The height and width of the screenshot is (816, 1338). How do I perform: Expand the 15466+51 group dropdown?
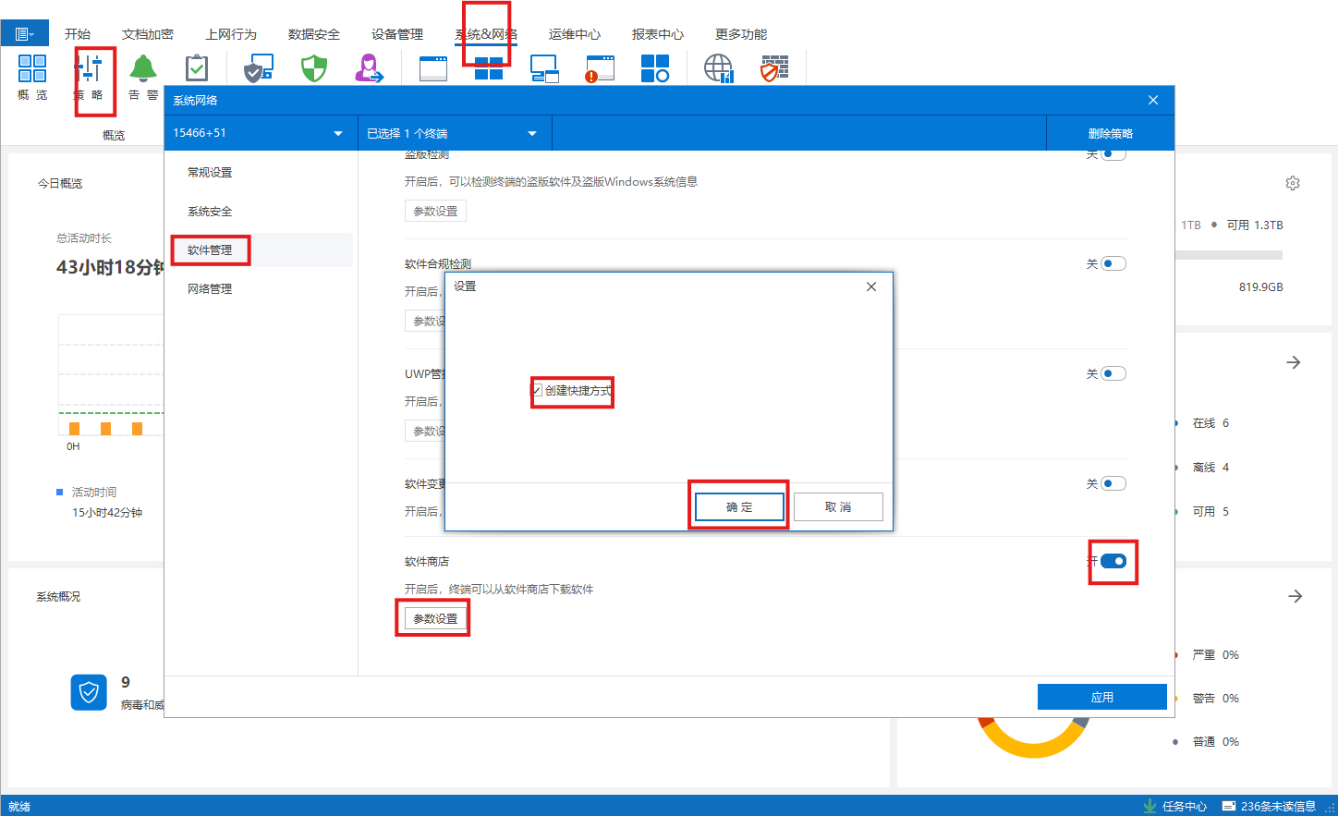[338, 134]
